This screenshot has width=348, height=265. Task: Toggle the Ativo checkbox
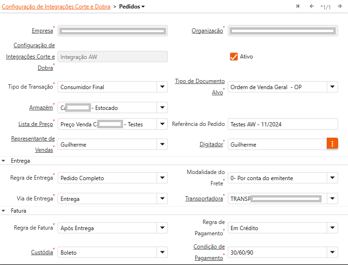pos(233,57)
